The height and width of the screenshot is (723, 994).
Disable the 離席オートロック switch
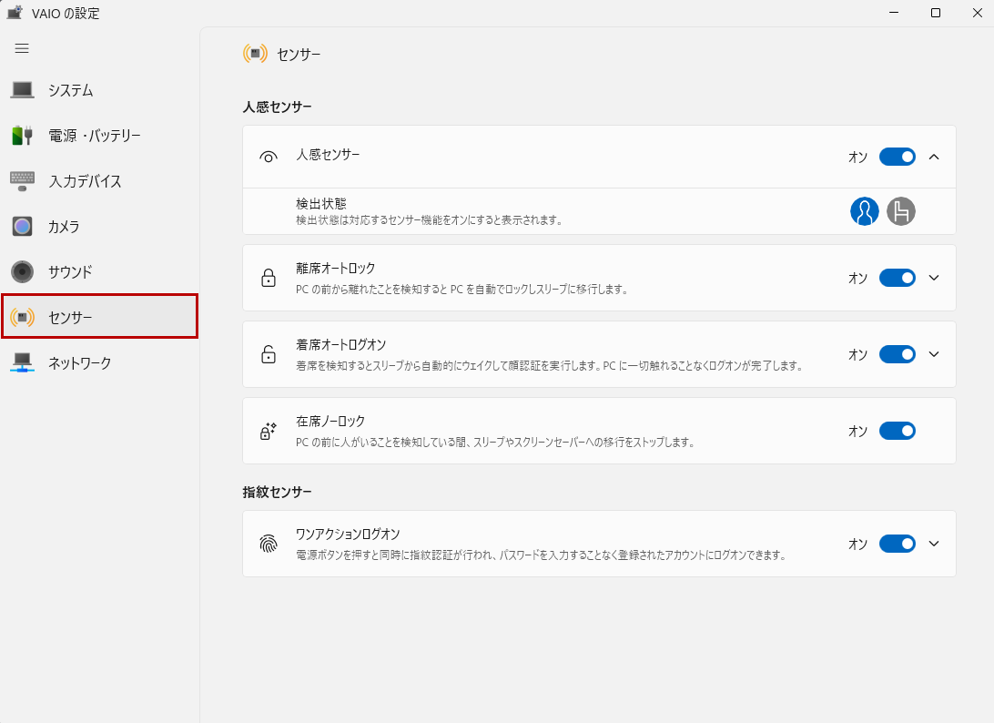[x=897, y=278]
